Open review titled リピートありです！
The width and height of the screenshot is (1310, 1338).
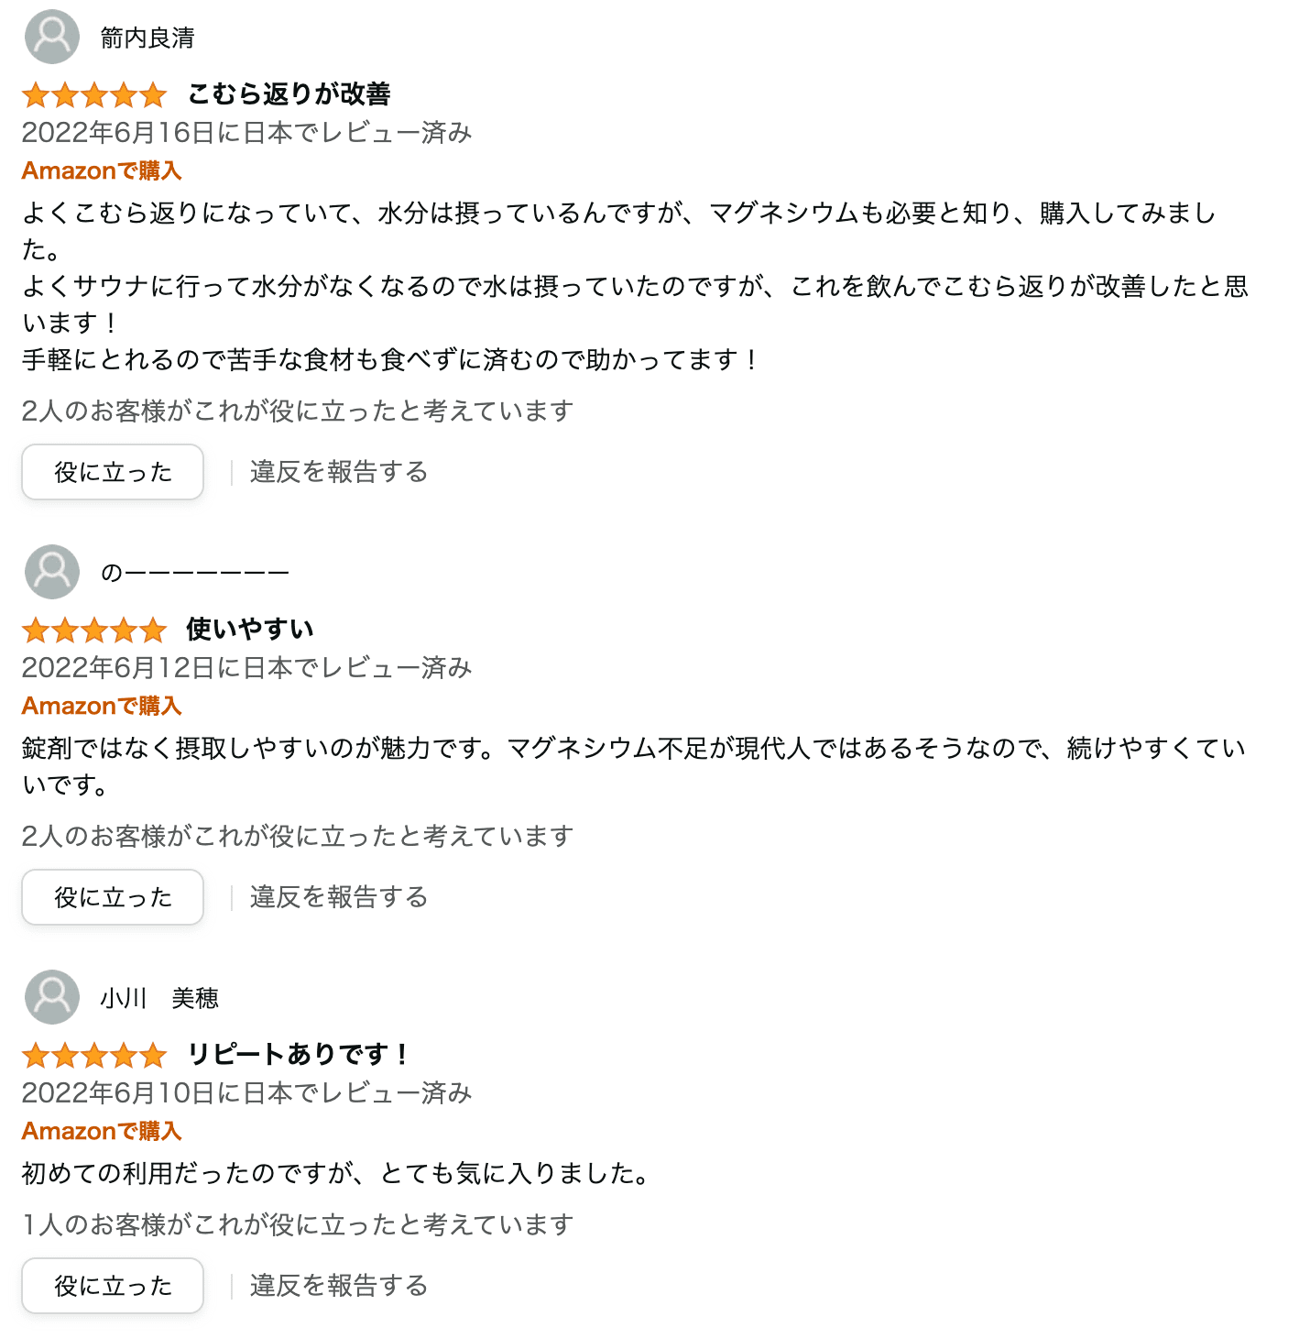(x=299, y=1054)
